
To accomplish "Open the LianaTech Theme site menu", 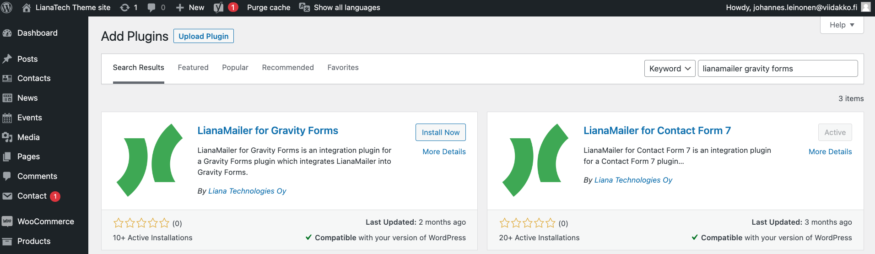I will tap(73, 7).
